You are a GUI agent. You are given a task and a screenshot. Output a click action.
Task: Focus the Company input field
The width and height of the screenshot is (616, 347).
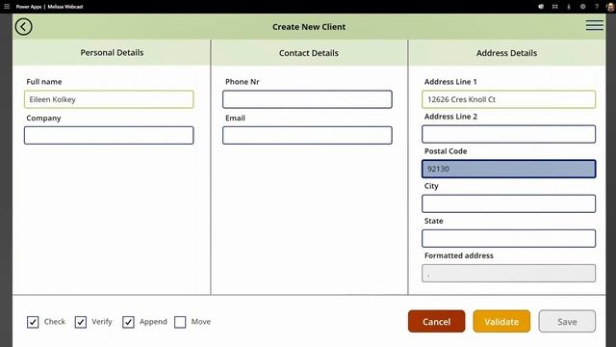point(109,135)
